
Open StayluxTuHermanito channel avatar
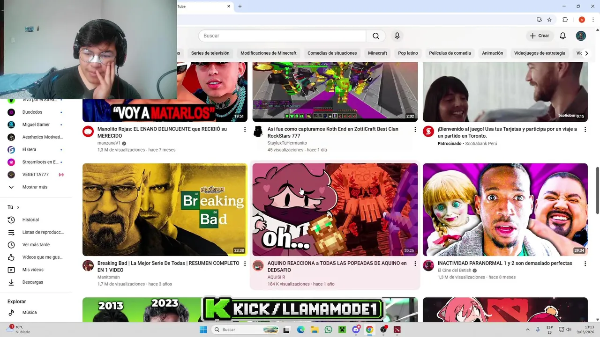click(x=258, y=132)
